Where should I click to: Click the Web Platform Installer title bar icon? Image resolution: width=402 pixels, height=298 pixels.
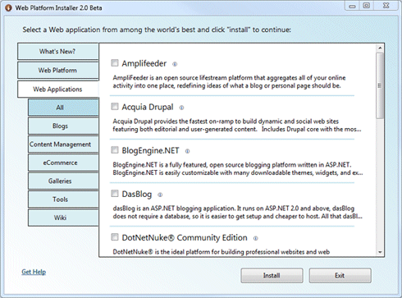(9, 7)
